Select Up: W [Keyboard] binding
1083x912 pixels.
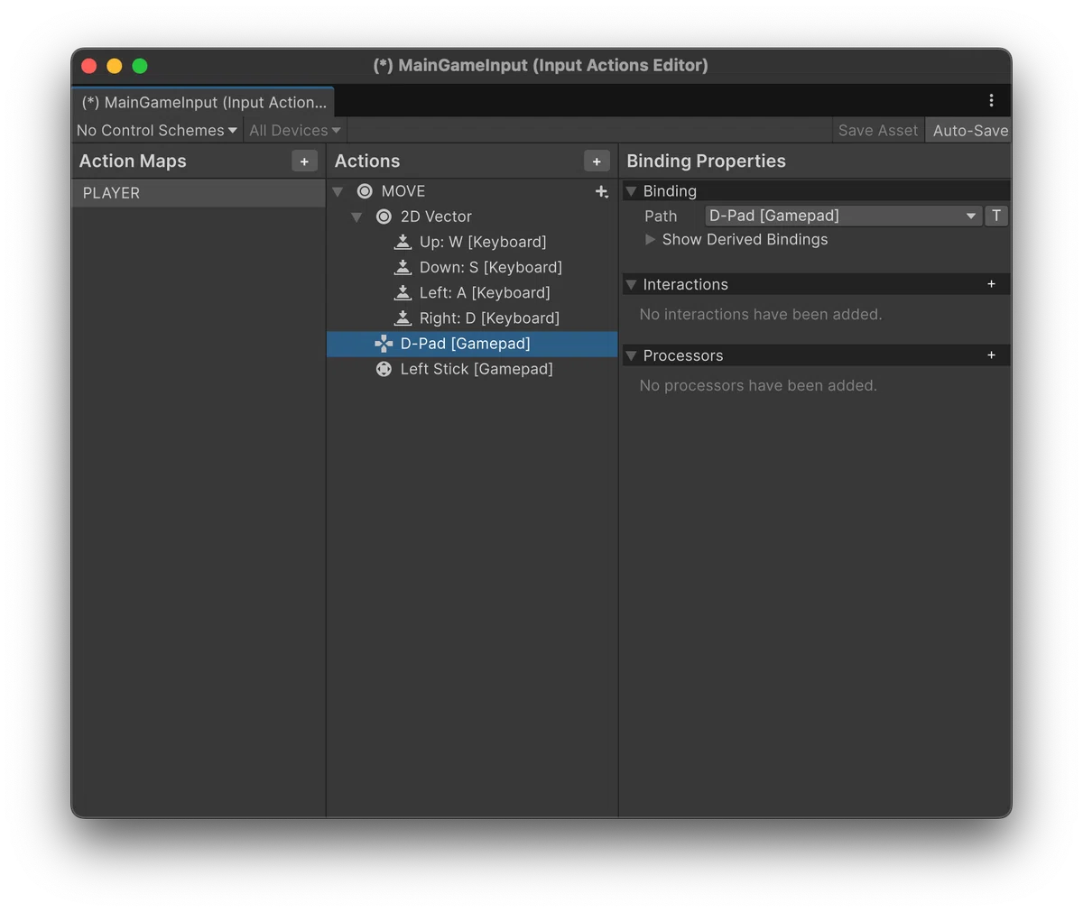[472, 242]
